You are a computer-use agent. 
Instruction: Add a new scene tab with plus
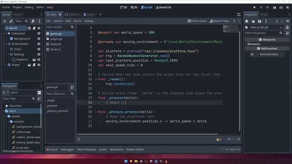[x=100, y=14]
